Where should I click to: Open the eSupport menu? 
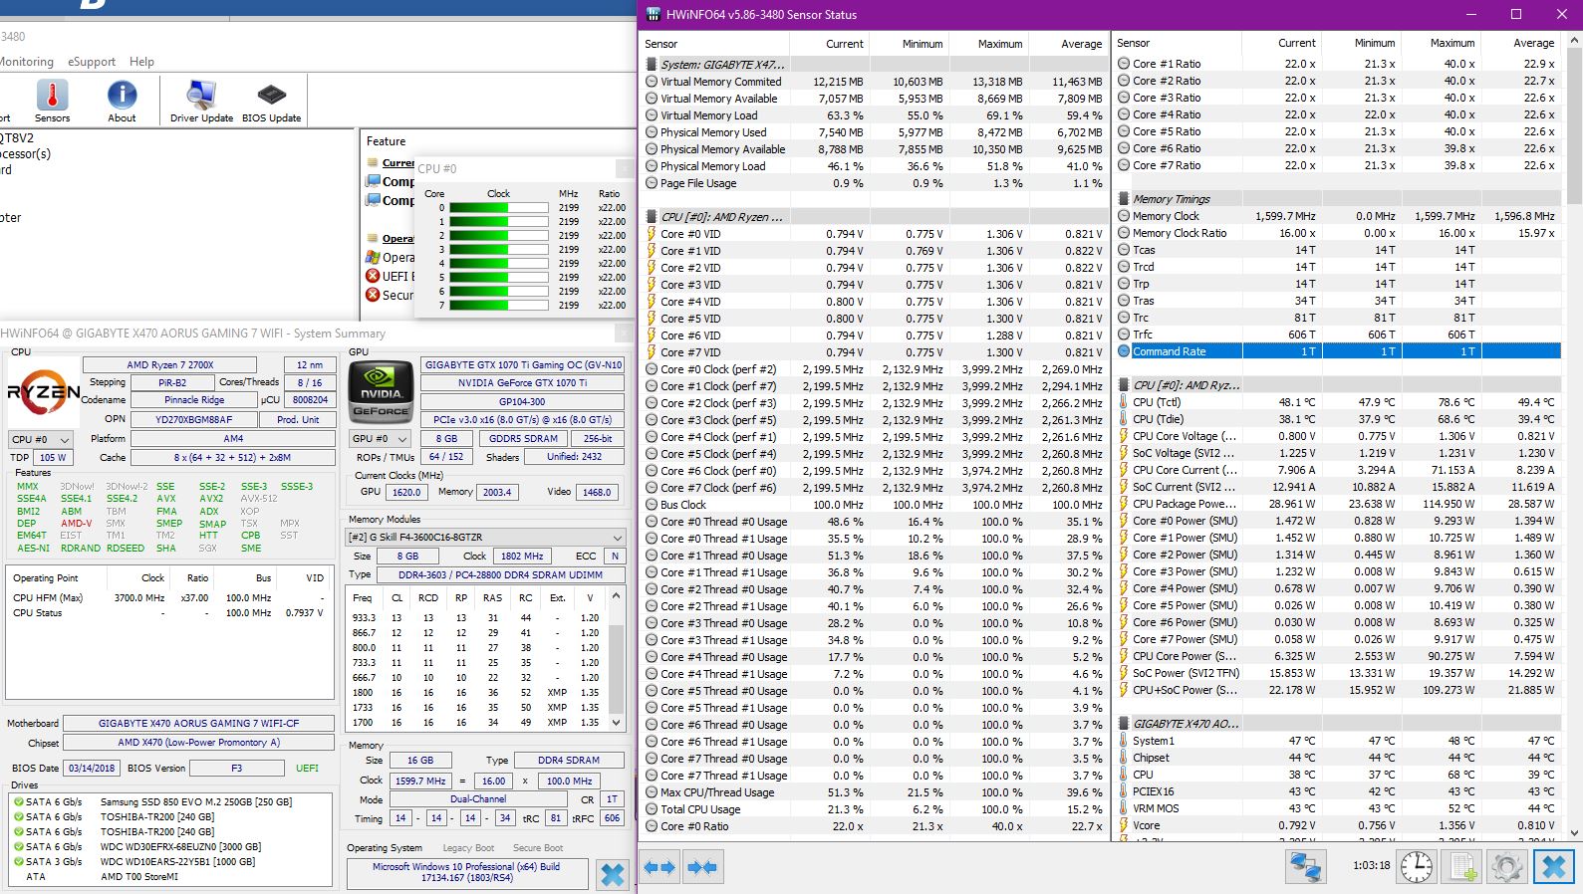(x=92, y=62)
